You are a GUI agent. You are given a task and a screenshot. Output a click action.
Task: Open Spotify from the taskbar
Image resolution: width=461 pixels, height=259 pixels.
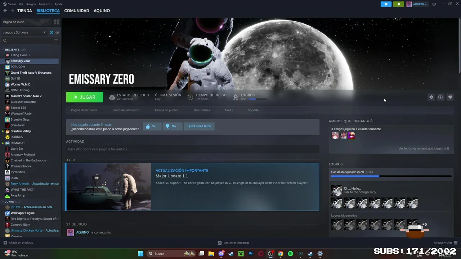pyautogui.click(x=290, y=254)
